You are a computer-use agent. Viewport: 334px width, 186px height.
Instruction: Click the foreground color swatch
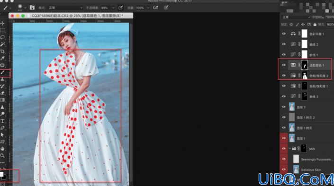click(x=1, y=174)
